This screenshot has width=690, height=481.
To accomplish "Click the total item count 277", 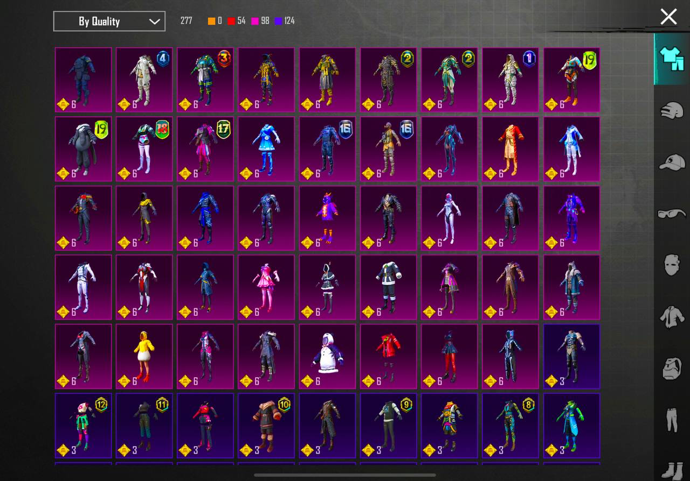I will click(x=186, y=21).
